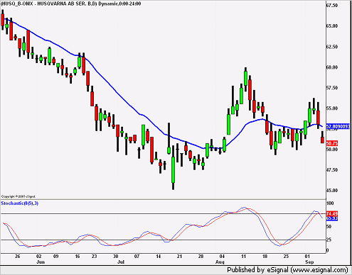Click the HUSO_B.OMX Husqvarna chart title
Image resolution: width=352 pixels, height=275 pixels.
point(71,4)
